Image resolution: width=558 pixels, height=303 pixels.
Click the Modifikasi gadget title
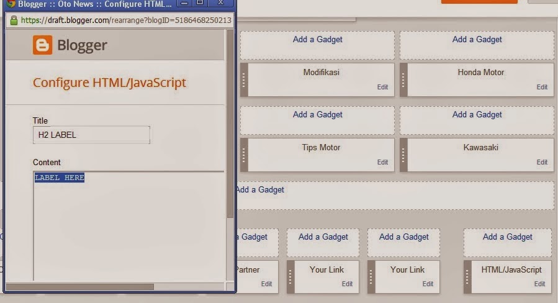[x=322, y=72]
